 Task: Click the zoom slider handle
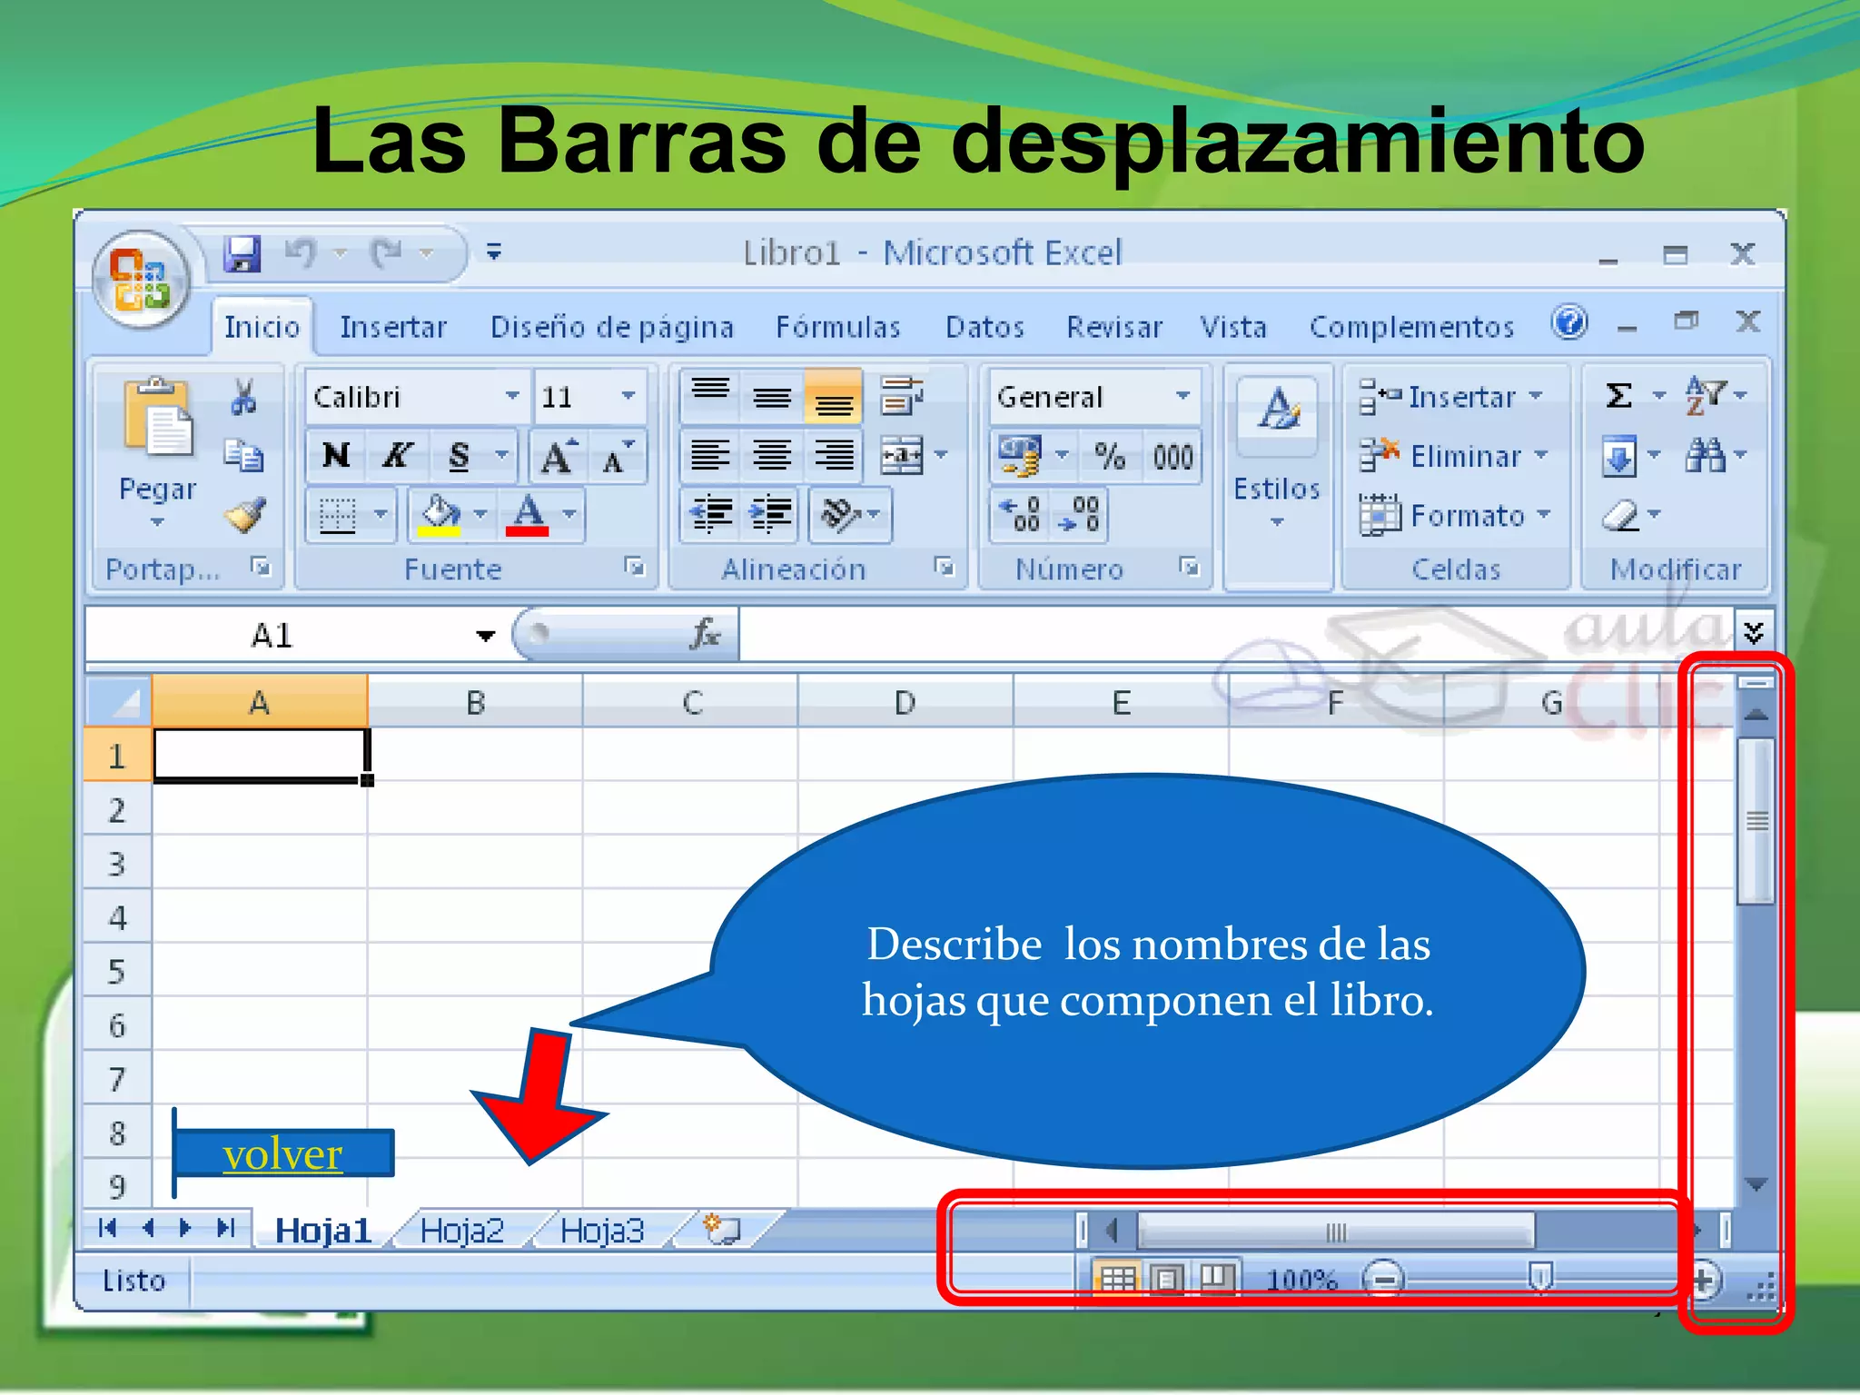(1539, 1279)
